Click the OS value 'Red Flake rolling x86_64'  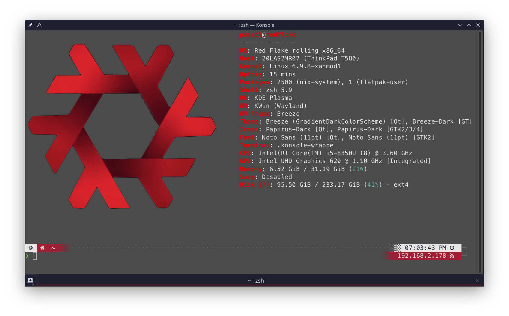tap(299, 51)
